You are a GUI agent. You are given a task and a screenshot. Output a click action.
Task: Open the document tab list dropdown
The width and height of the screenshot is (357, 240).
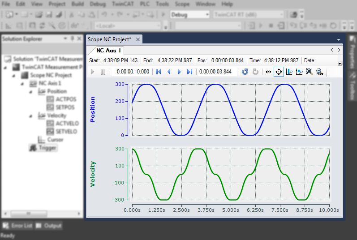[x=339, y=40]
